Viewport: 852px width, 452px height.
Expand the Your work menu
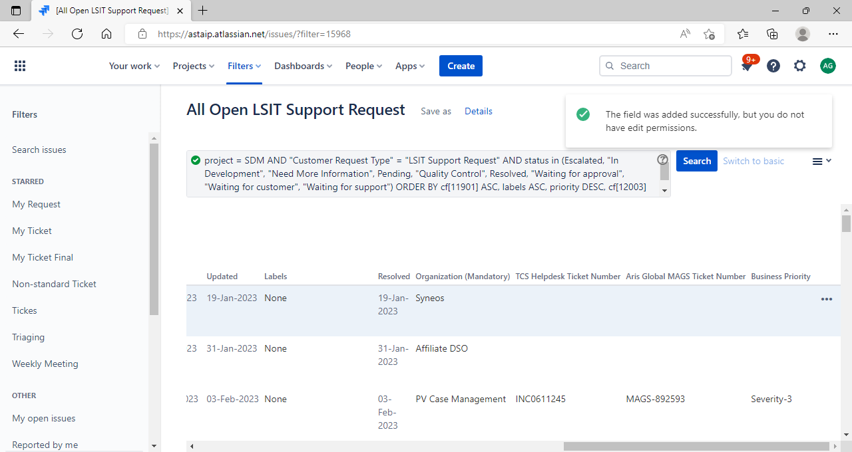pos(134,66)
